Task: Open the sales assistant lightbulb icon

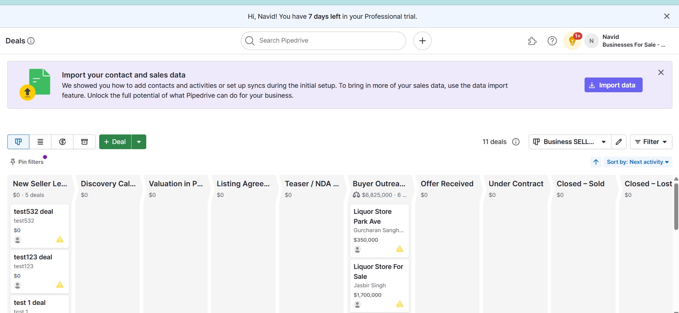Action: [x=572, y=41]
